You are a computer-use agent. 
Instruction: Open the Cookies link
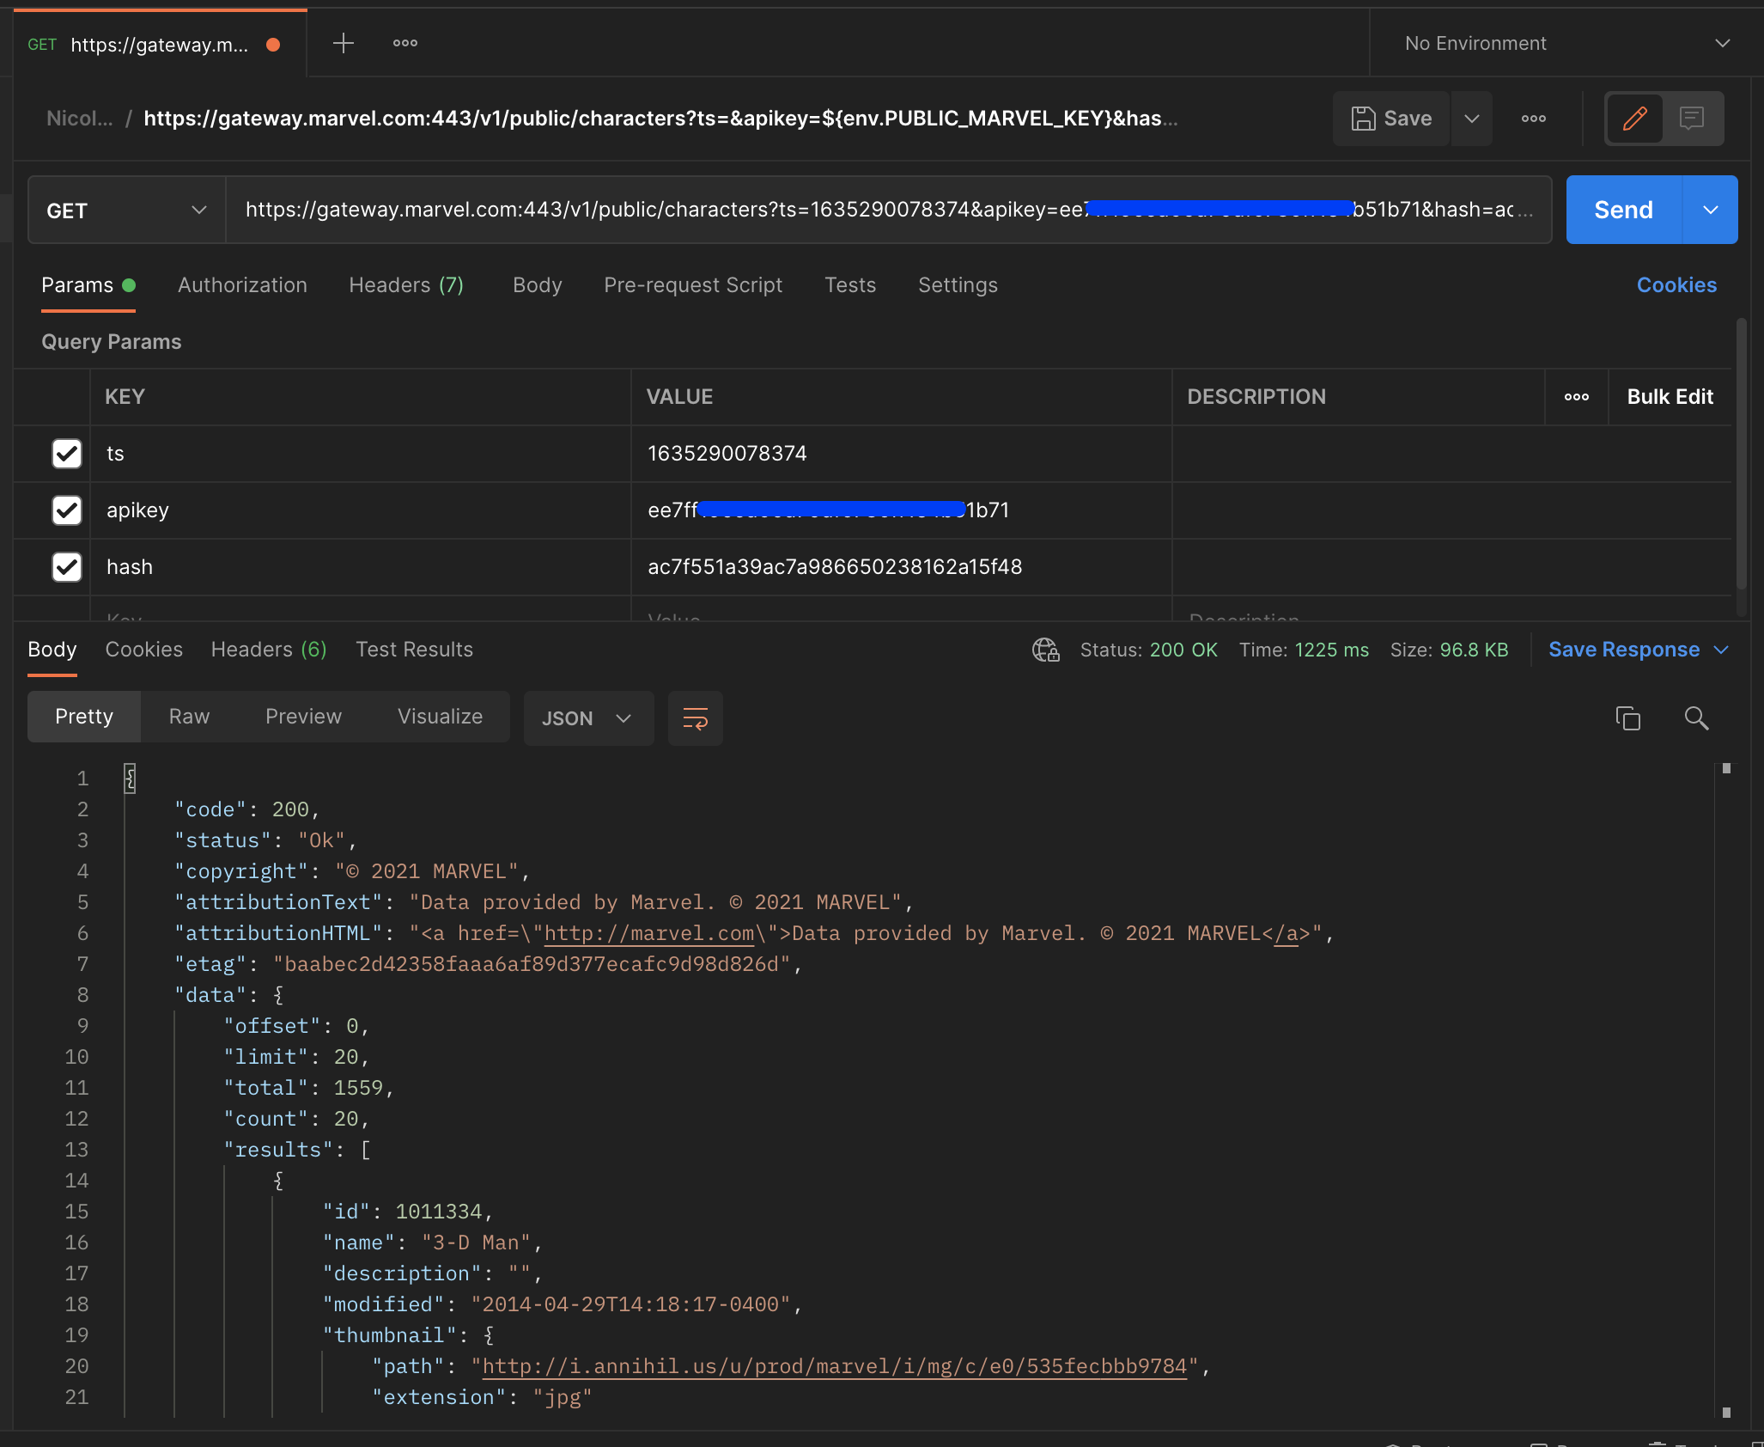(x=1676, y=285)
